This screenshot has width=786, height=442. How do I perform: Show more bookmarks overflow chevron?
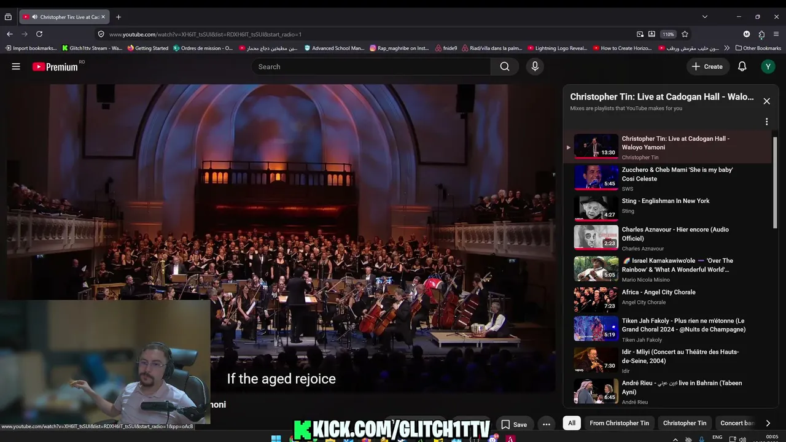(727, 48)
